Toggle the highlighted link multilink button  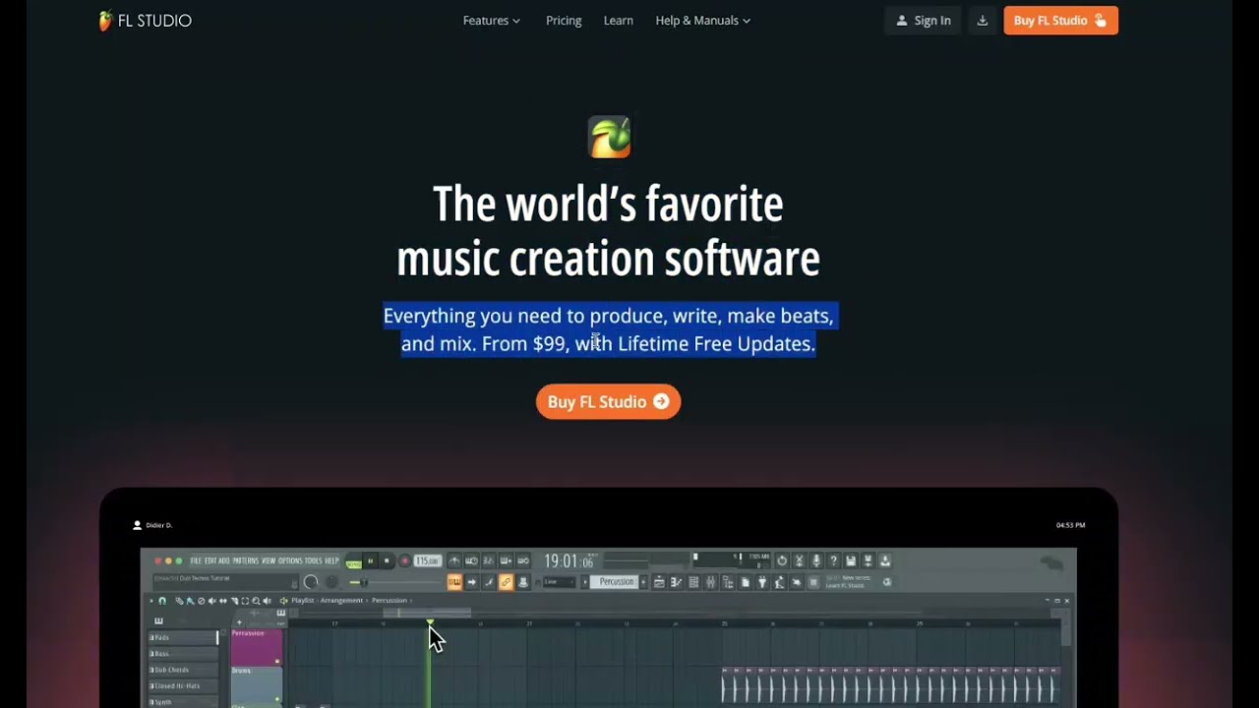click(507, 582)
